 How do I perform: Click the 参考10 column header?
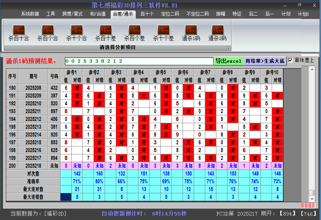(x=272, y=72)
